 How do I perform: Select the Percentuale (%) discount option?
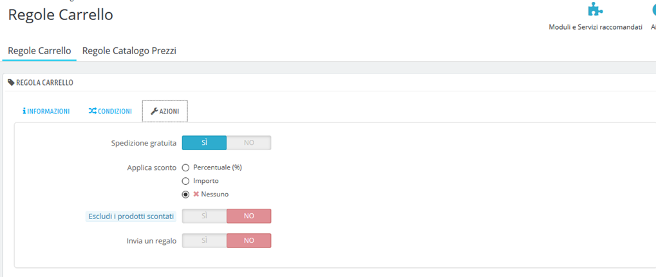click(185, 167)
